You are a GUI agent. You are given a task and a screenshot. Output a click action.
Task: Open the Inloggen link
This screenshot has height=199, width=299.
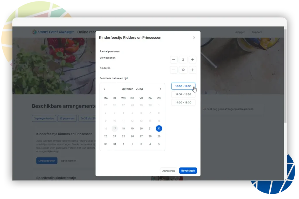coord(240,32)
